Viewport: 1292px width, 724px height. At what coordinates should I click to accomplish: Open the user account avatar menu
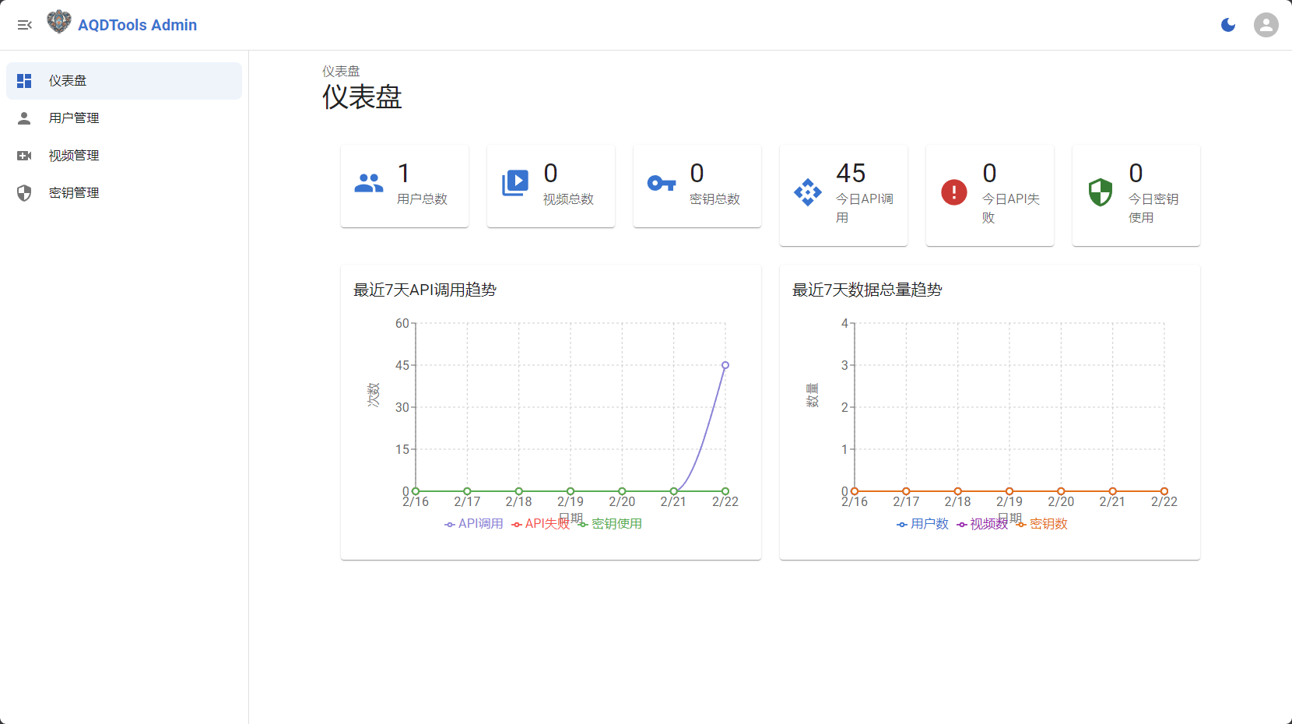(1266, 25)
